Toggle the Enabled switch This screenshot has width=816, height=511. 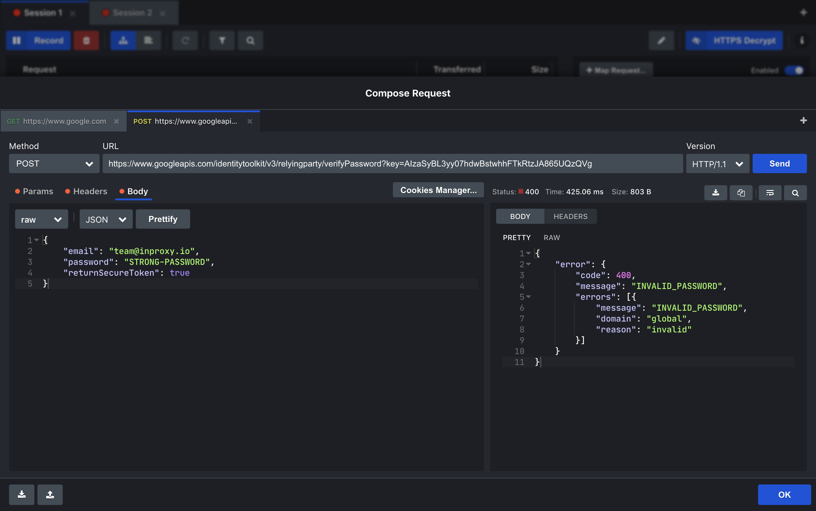tap(794, 70)
